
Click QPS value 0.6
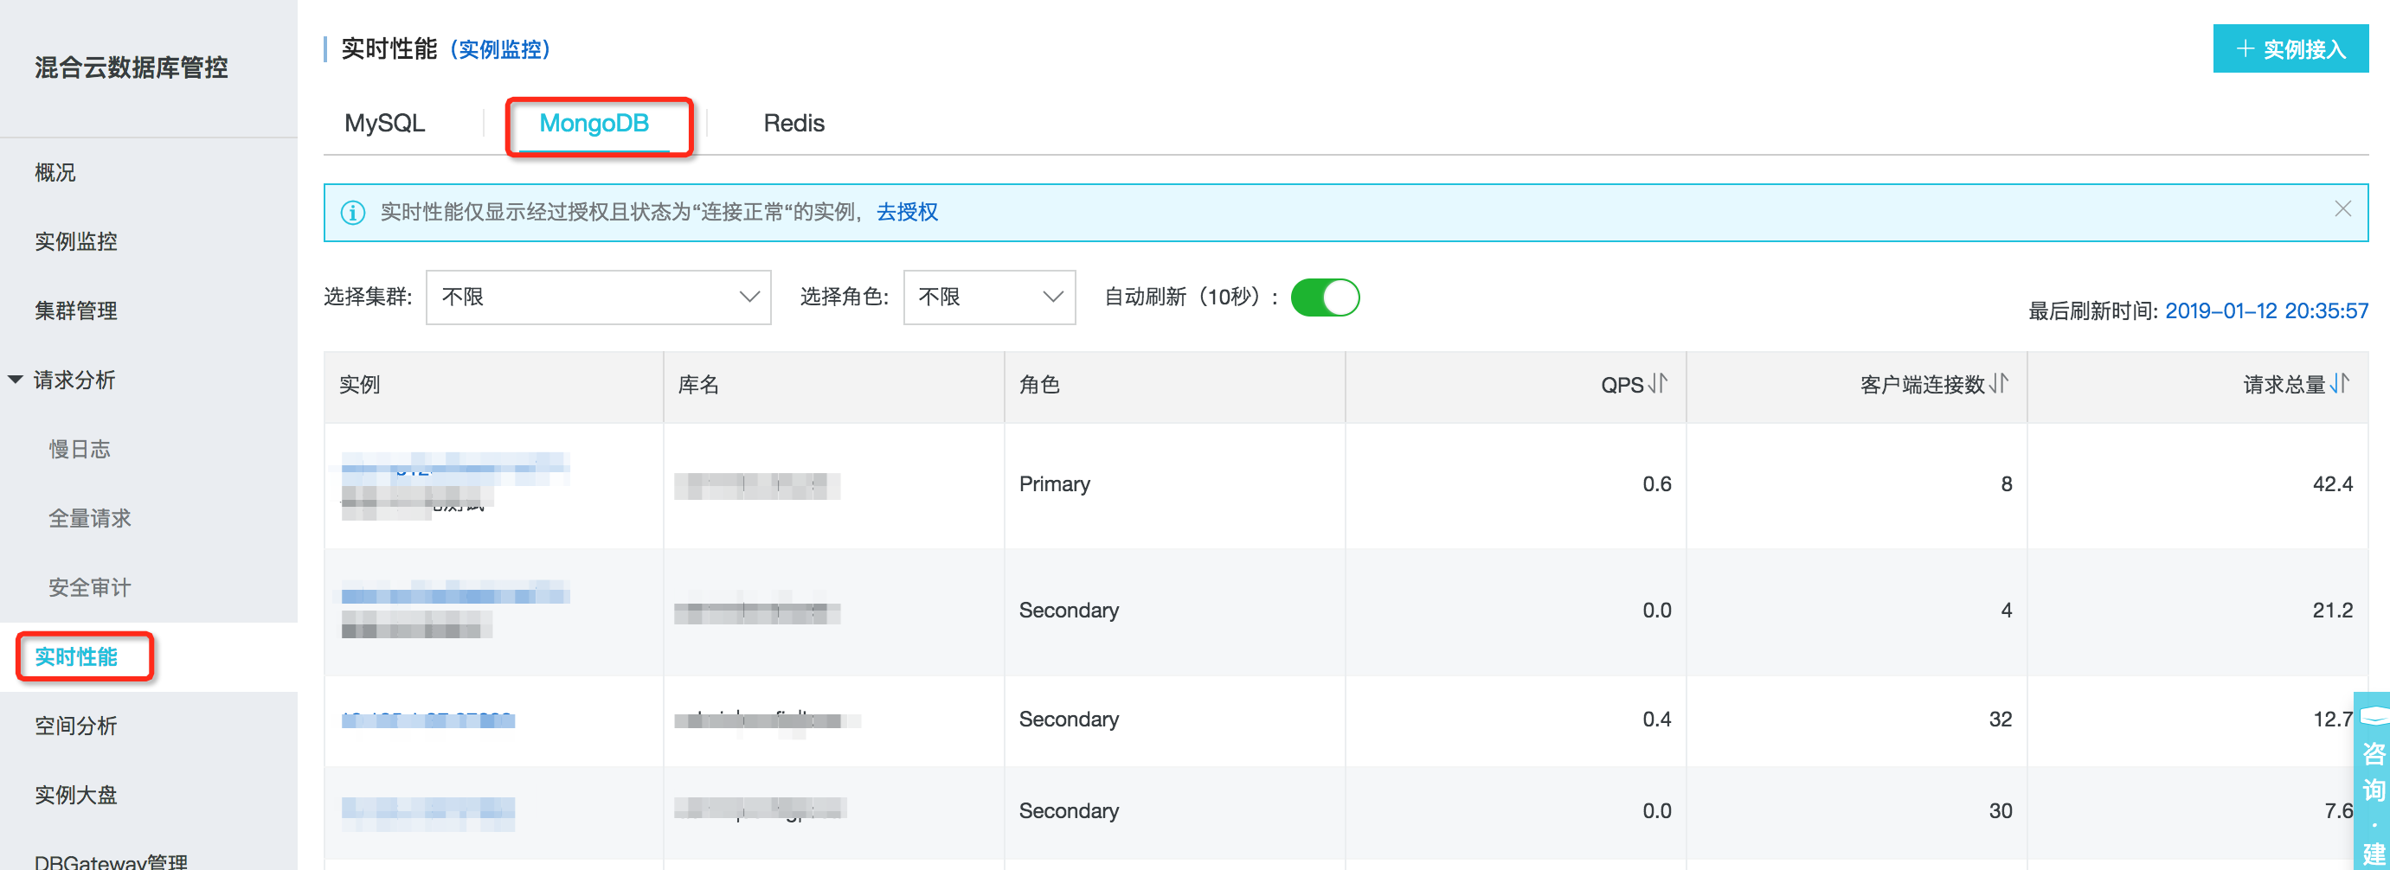(x=1656, y=484)
